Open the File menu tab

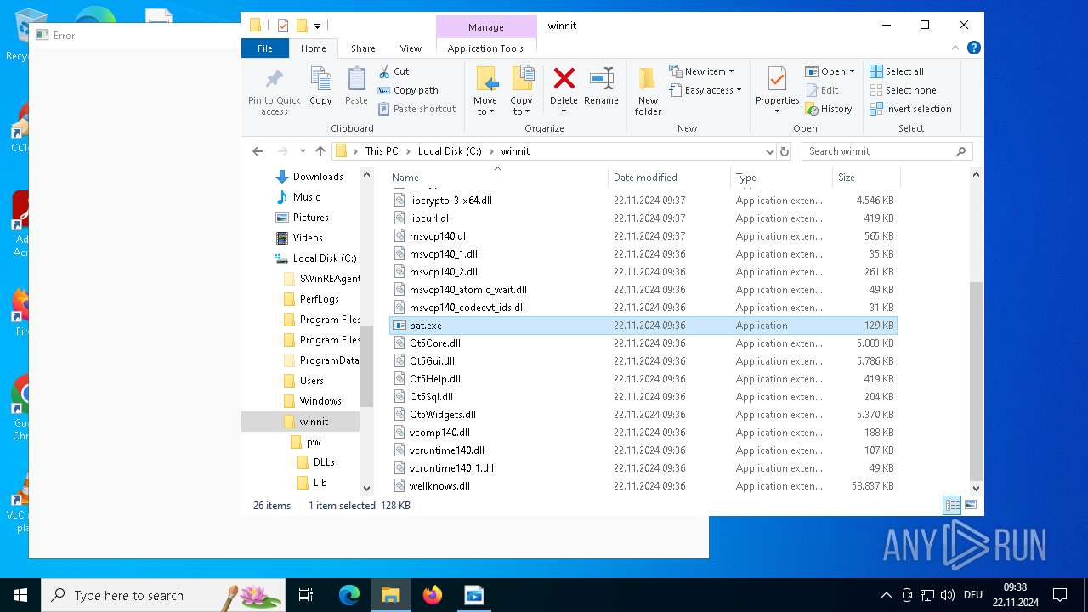pos(265,48)
